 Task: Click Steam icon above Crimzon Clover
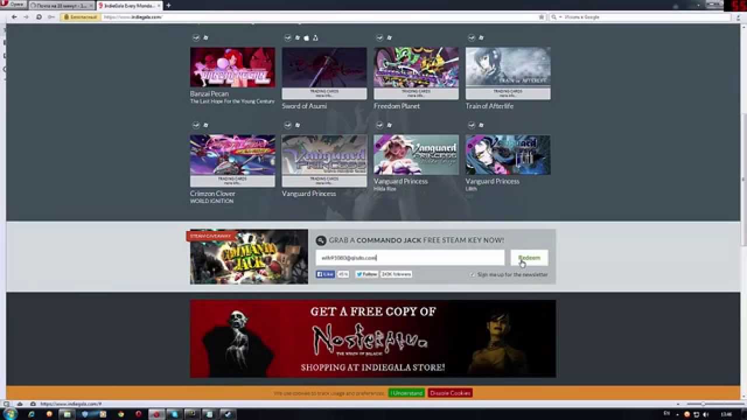pyautogui.click(x=196, y=125)
